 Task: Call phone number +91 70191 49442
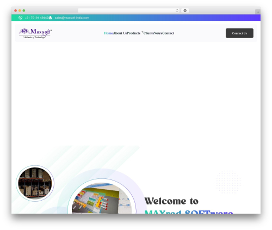[x=36, y=18]
